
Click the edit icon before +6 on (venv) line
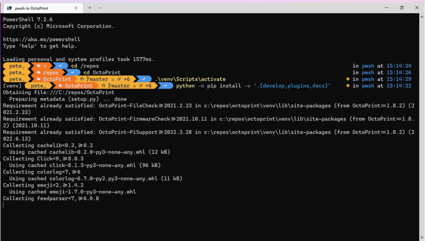coord(141,85)
